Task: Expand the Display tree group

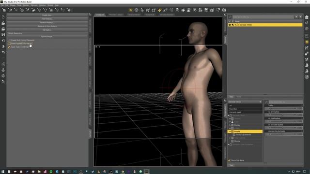Action: [230, 125]
